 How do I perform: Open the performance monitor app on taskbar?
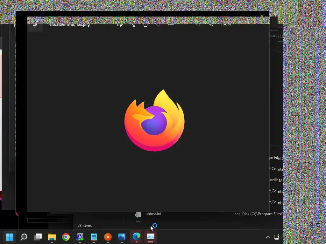click(151, 236)
